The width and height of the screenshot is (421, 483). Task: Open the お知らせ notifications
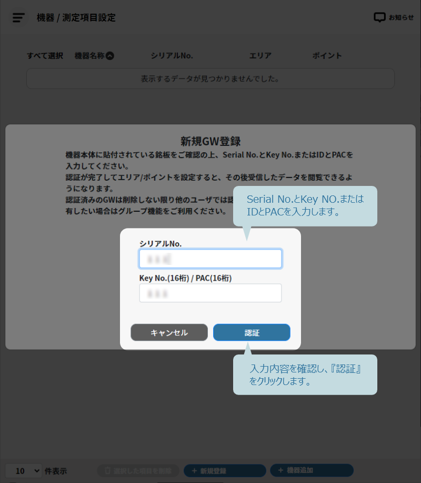pos(394,17)
